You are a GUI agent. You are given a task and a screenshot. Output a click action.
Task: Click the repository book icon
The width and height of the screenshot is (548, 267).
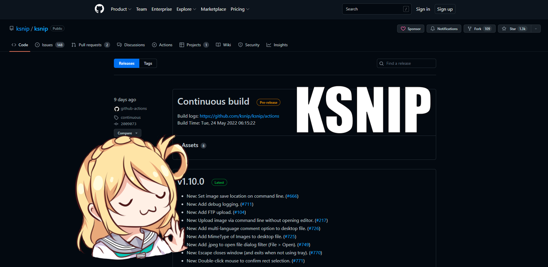(x=11, y=28)
